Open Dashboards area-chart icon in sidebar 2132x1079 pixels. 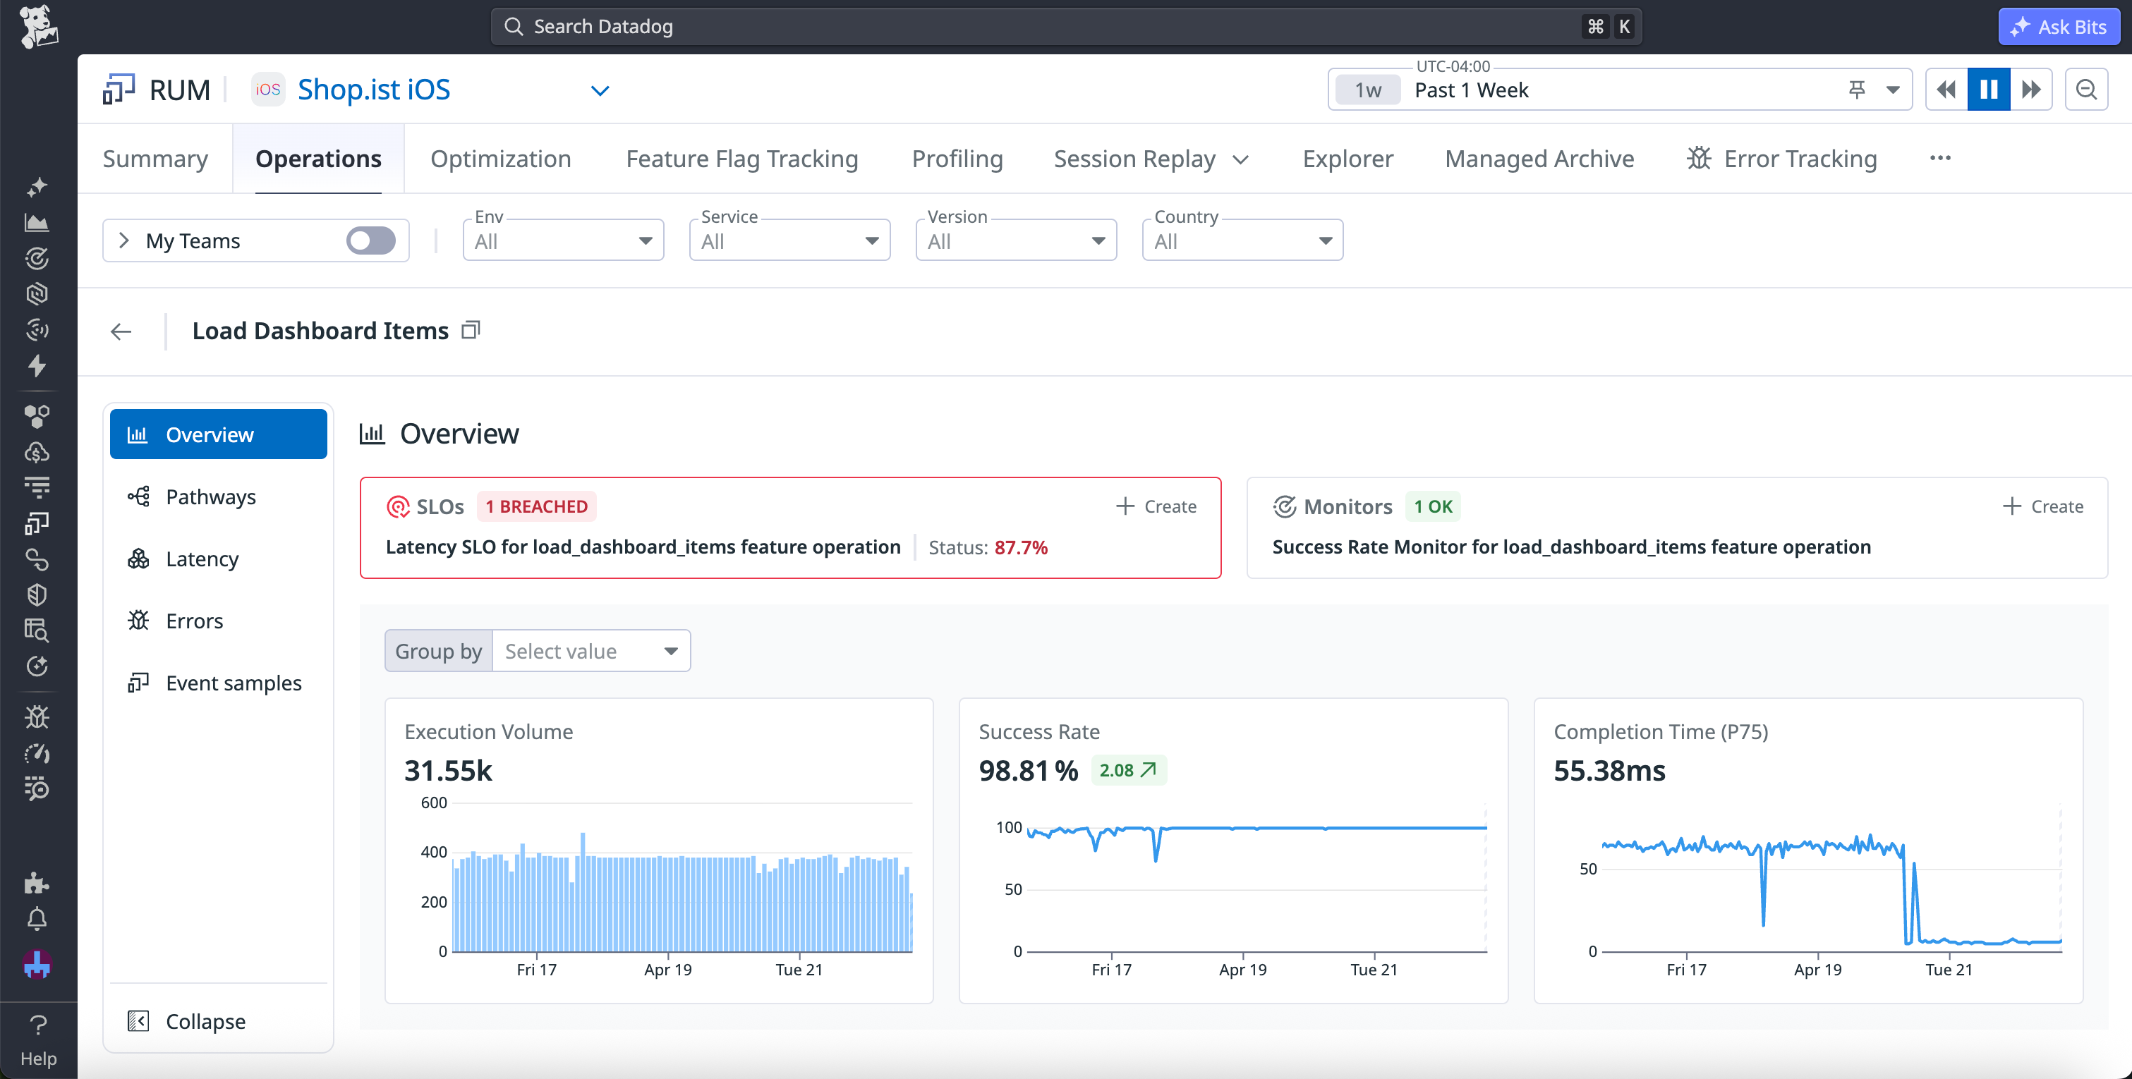37,223
